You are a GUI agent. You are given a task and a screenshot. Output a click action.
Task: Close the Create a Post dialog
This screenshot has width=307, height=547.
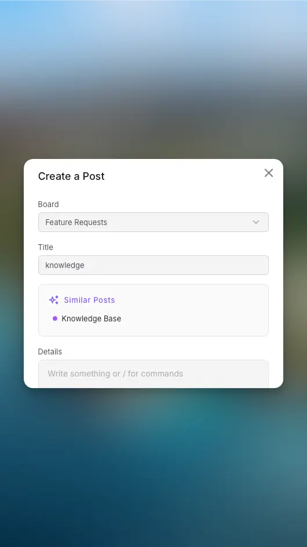(x=268, y=173)
